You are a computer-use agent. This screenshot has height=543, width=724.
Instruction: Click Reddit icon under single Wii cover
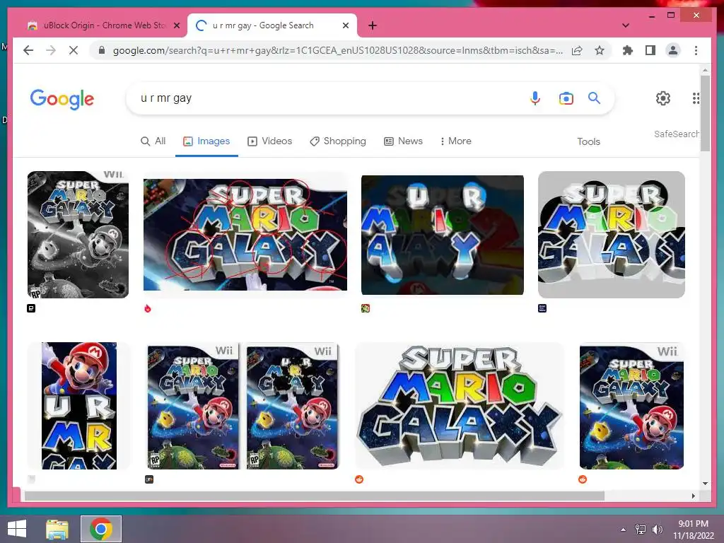tap(583, 479)
